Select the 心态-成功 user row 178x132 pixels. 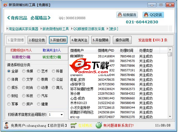[x=118, y=98]
